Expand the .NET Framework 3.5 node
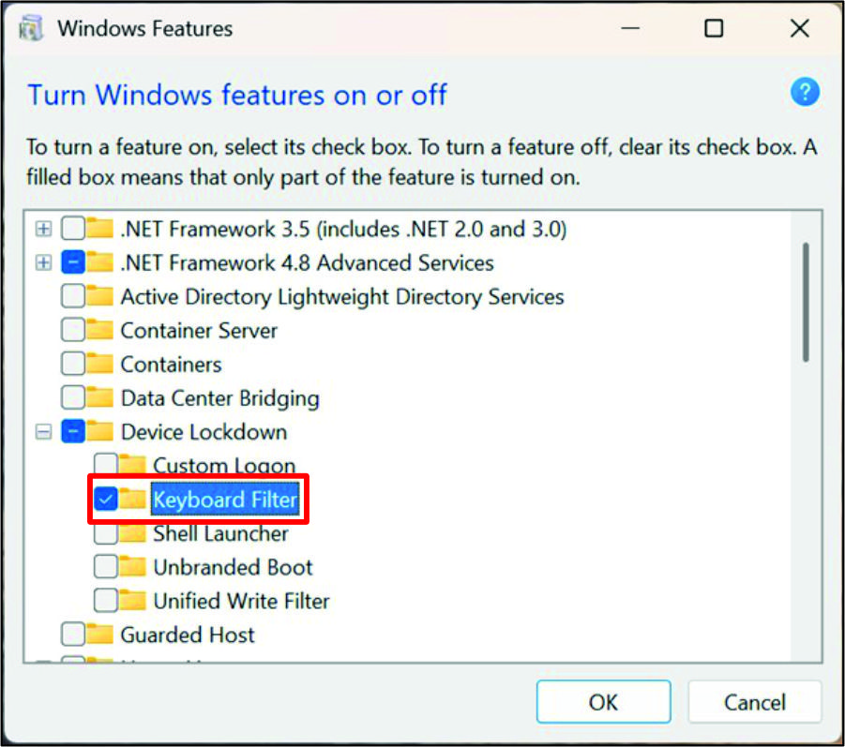 [43, 229]
